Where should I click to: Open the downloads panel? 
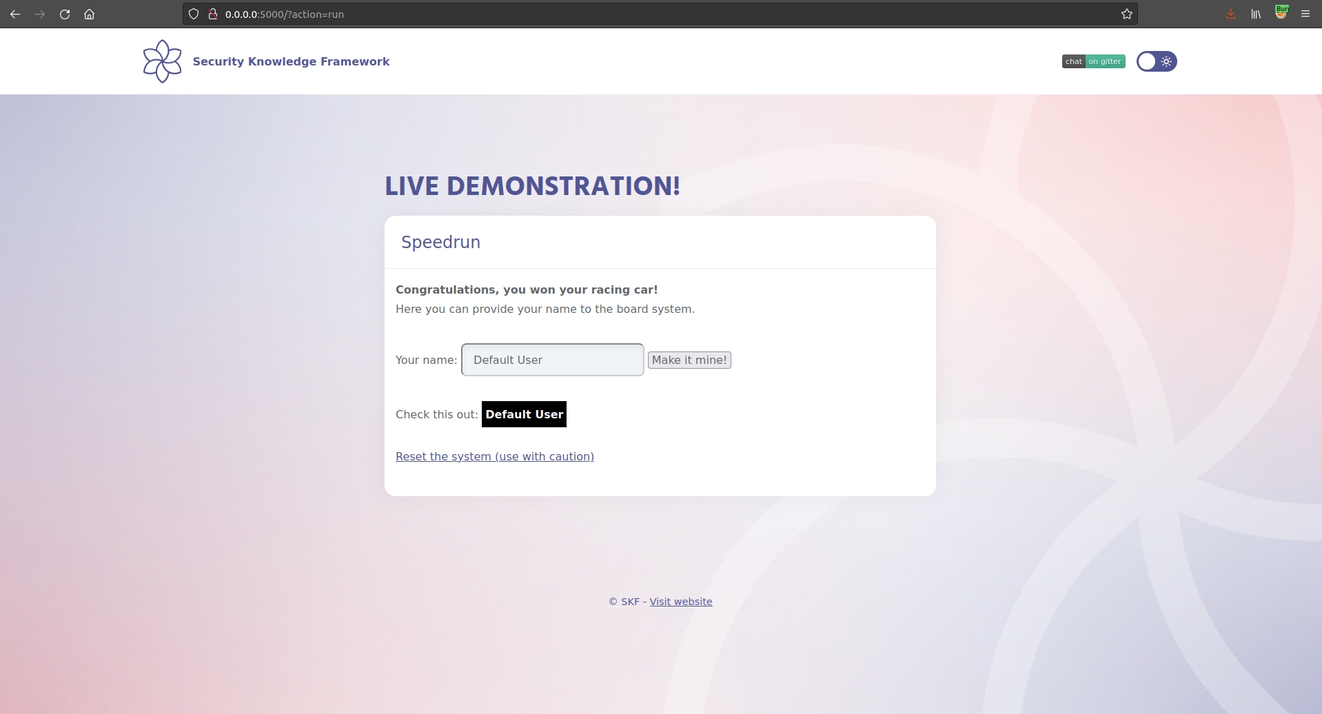click(1231, 14)
